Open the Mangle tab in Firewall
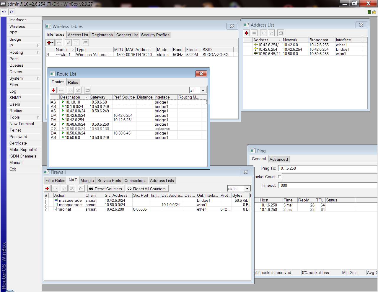The height and width of the screenshot is (292, 378). [87, 181]
